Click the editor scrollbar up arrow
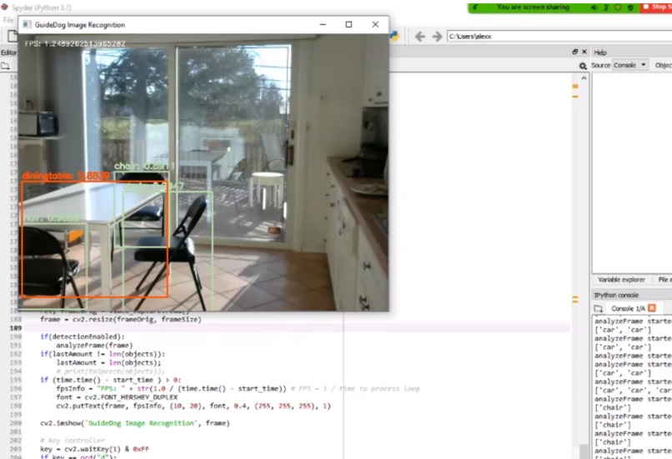 point(584,78)
